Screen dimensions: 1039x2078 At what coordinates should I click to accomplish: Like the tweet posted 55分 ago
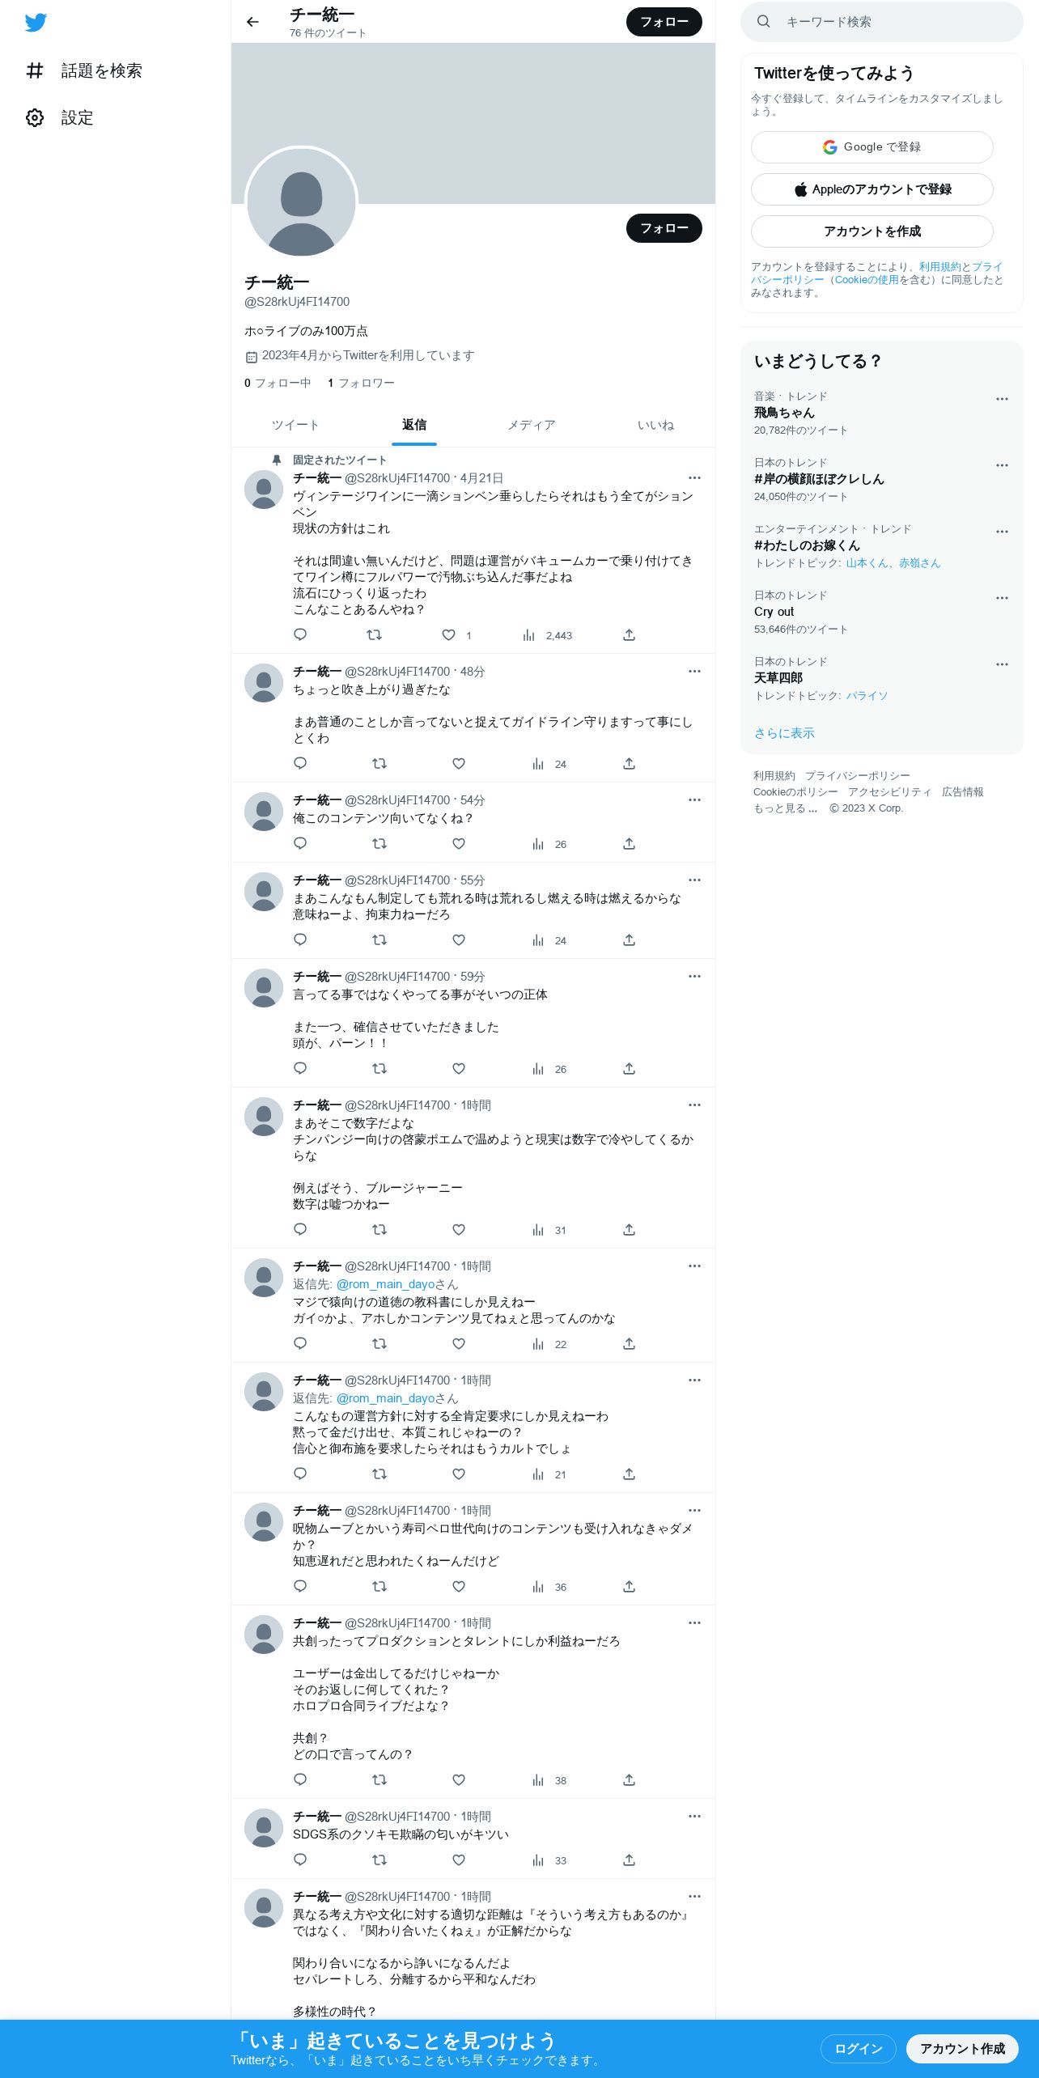pyautogui.click(x=459, y=939)
